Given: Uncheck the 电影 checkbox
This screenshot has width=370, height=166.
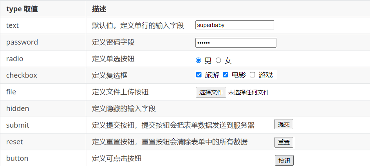Looking at the screenshot, I should coord(226,75).
